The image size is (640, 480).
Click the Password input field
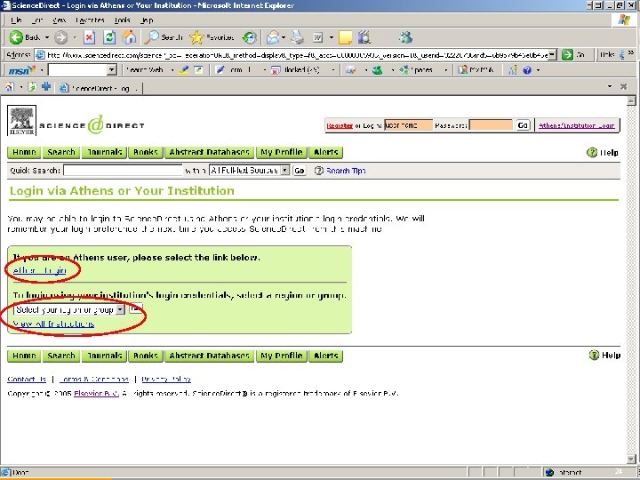tap(491, 125)
